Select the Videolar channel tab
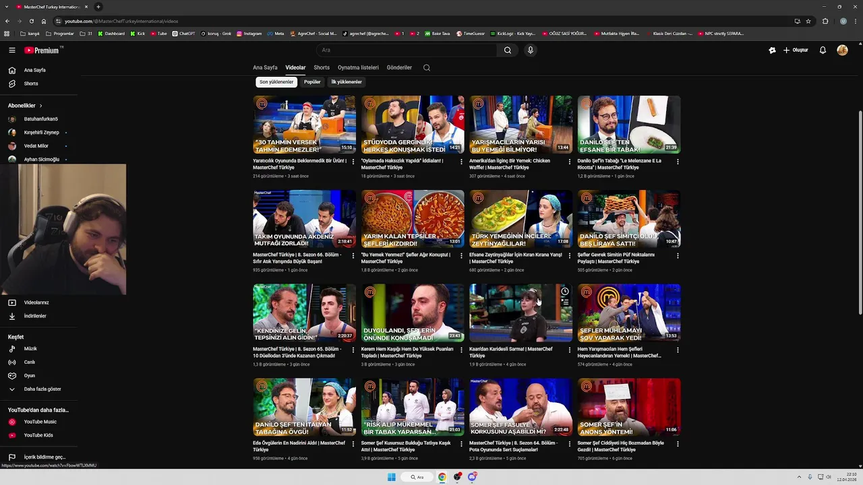This screenshot has width=863, height=485. tap(295, 67)
